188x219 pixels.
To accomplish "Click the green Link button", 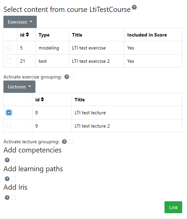I will (x=173, y=207).
